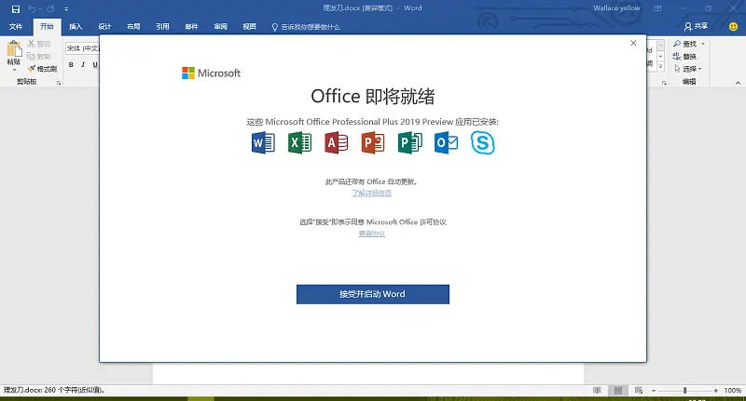Image resolution: width=746 pixels, height=401 pixels.
Task: Click the Undo arrow in quick access toolbar
Action: (32, 8)
